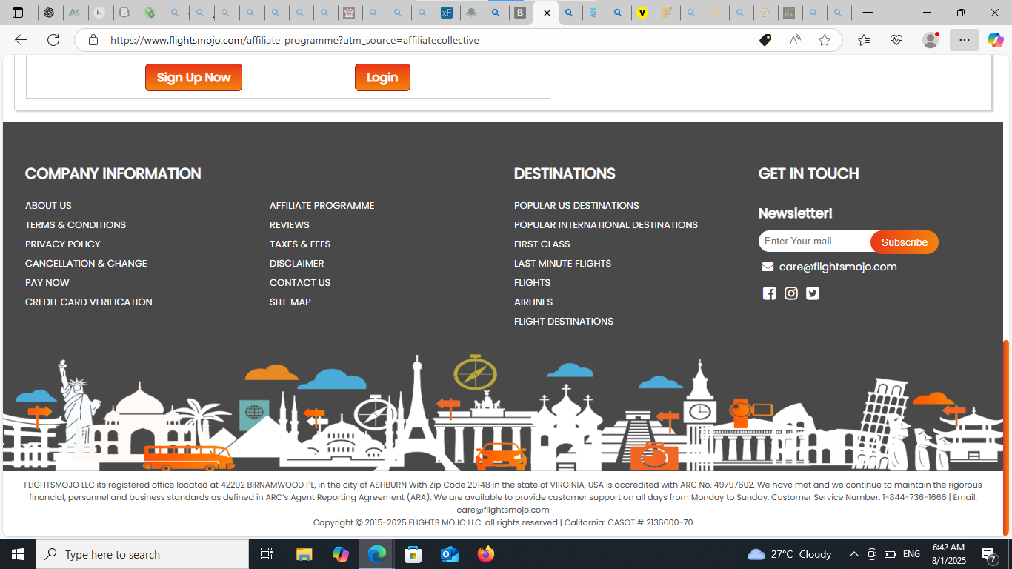Screen dimensions: 1012x569
Task: Open the Disclaimer link
Action: [297, 263]
